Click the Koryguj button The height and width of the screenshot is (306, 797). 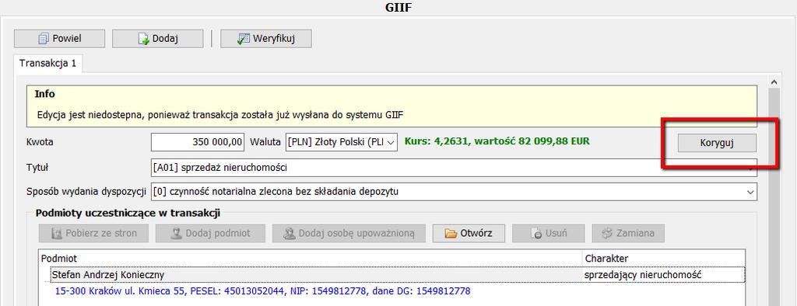[x=717, y=143]
